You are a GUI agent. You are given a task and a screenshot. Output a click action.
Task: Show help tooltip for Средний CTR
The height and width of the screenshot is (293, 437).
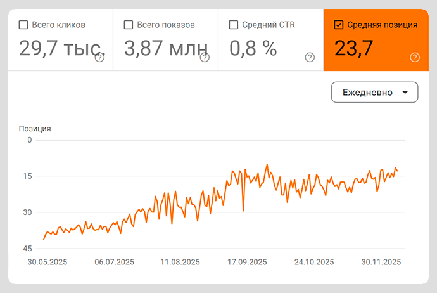click(x=310, y=58)
